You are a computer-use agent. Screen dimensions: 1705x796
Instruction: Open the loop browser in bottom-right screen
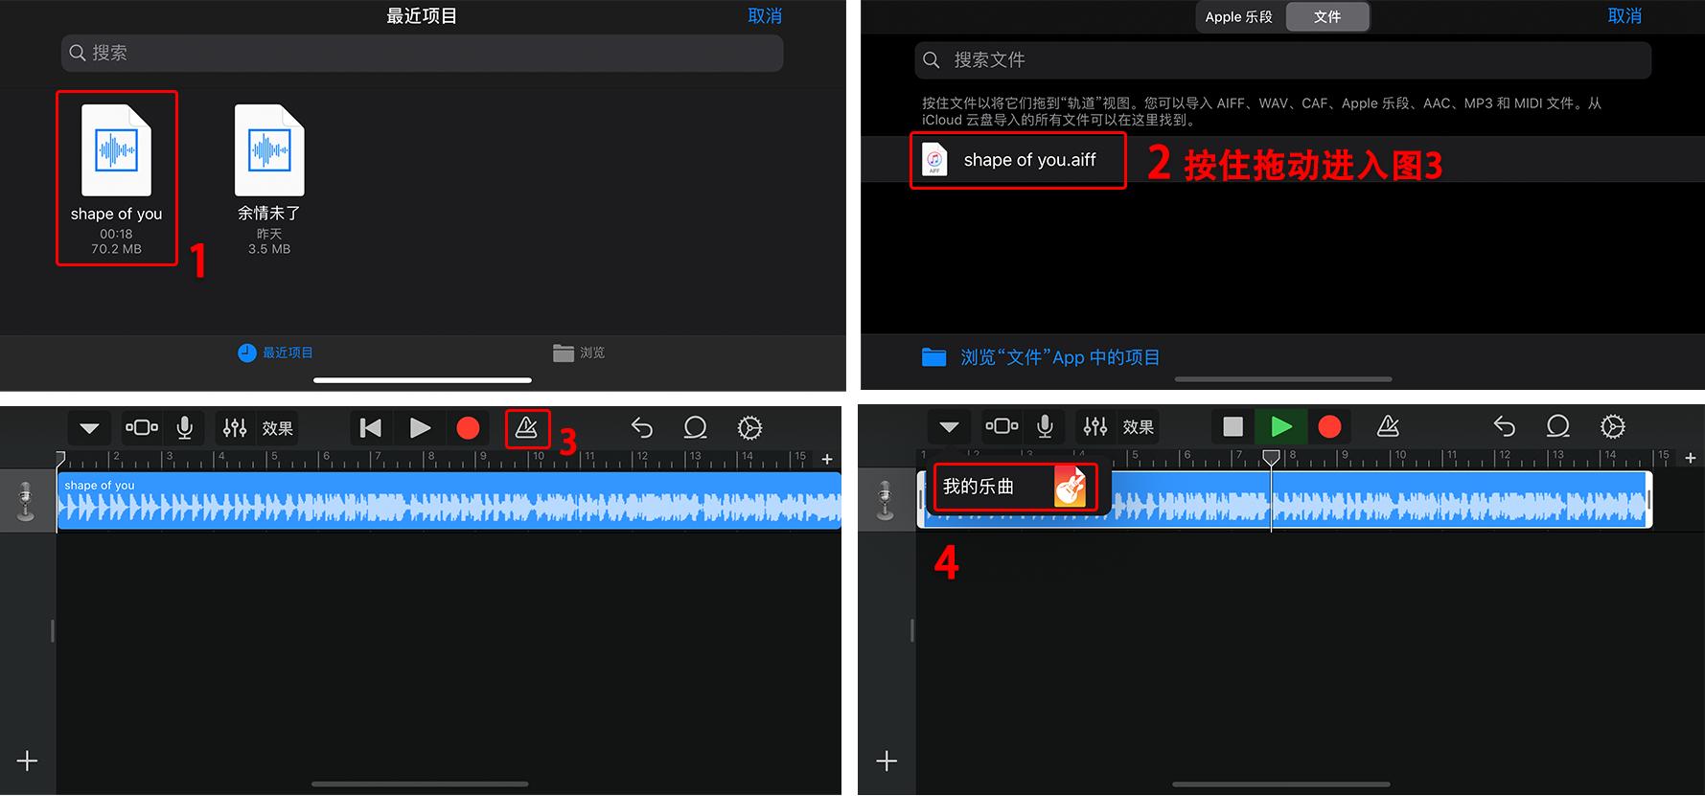pyautogui.click(x=1557, y=425)
